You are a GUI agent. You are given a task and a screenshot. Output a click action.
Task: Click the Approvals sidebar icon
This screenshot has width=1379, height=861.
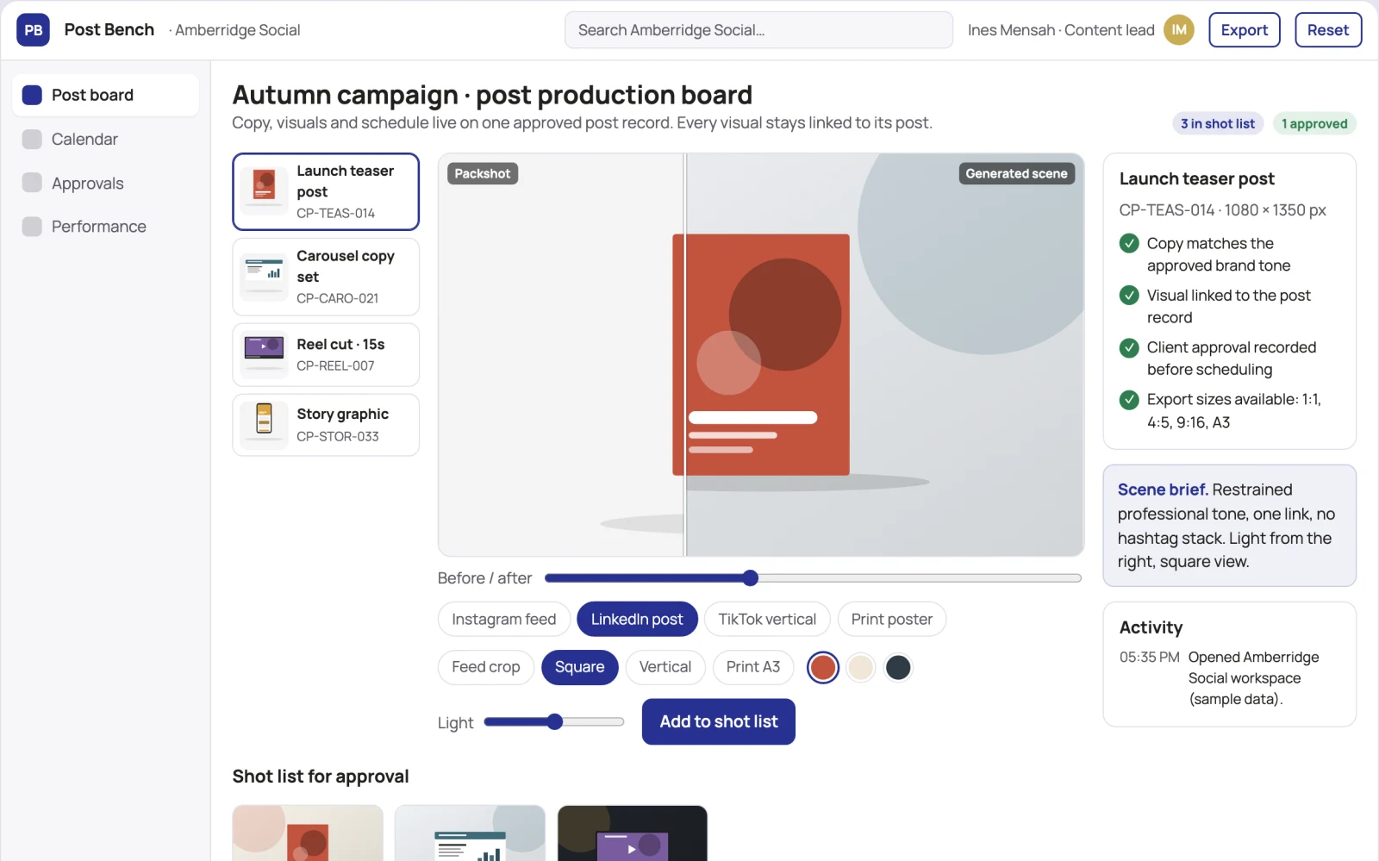(x=32, y=183)
